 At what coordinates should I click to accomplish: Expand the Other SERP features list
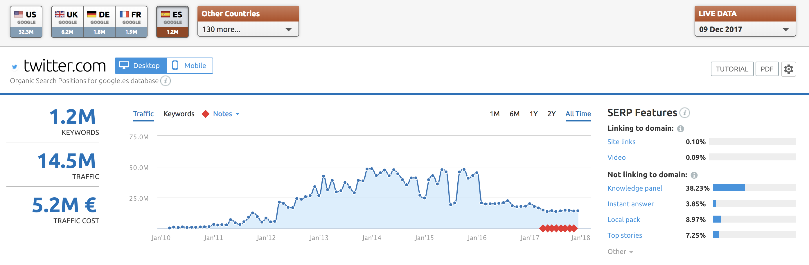click(x=620, y=252)
